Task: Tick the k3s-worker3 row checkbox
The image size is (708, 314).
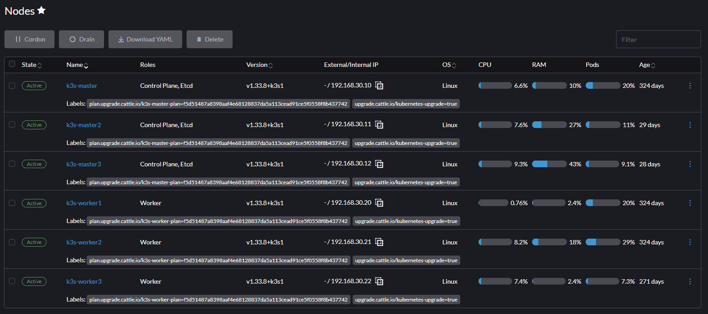Action: [12, 281]
